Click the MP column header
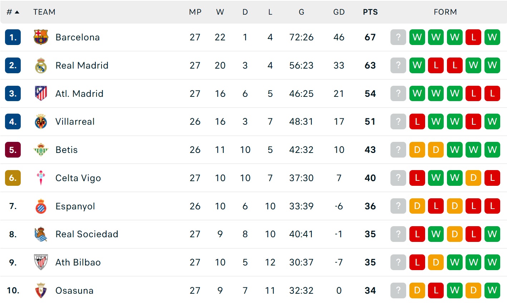The height and width of the screenshot is (303, 507). click(x=195, y=12)
